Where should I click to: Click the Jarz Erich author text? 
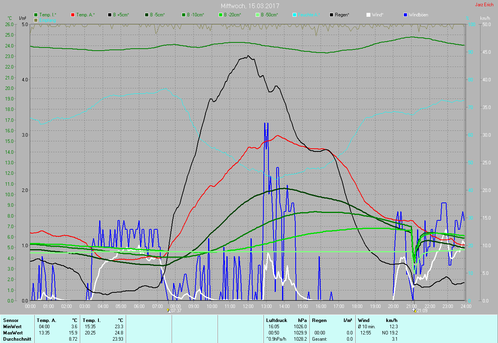[x=484, y=5]
